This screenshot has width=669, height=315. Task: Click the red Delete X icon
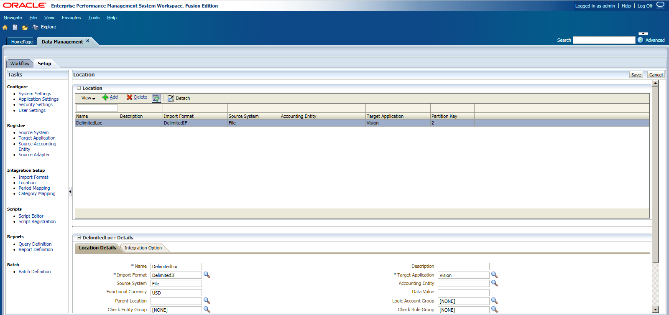(x=130, y=97)
